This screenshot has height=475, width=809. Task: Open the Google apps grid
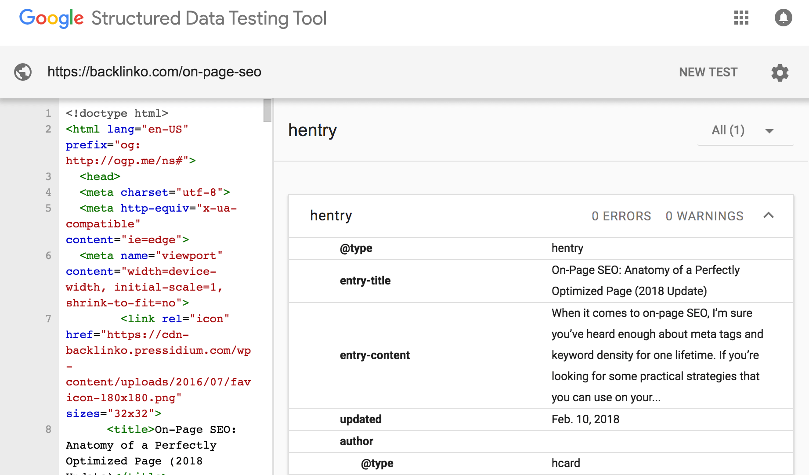[x=741, y=18]
